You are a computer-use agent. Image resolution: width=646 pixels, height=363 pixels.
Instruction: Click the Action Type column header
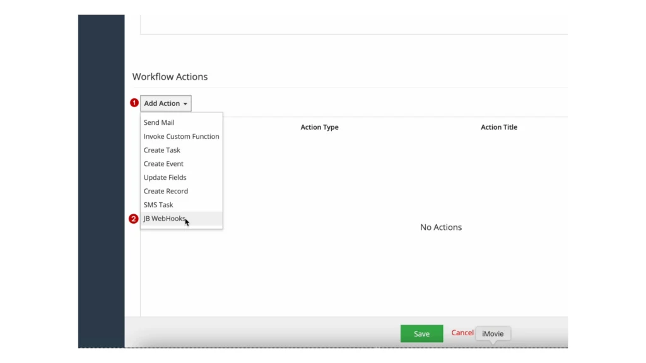click(319, 127)
